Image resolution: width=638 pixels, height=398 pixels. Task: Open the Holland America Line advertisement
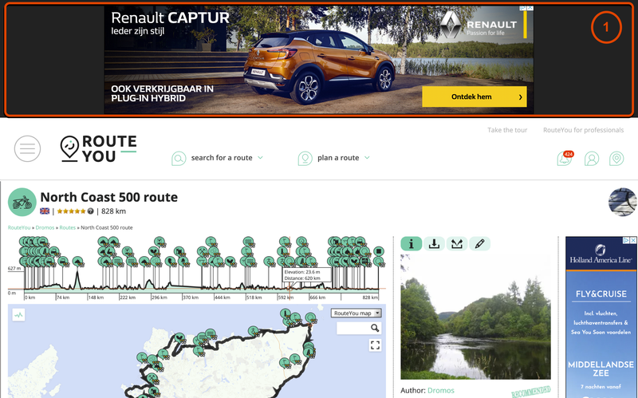click(x=601, y=317)
